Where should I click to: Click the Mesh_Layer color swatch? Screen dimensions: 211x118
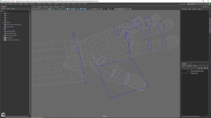pos(190,73)
